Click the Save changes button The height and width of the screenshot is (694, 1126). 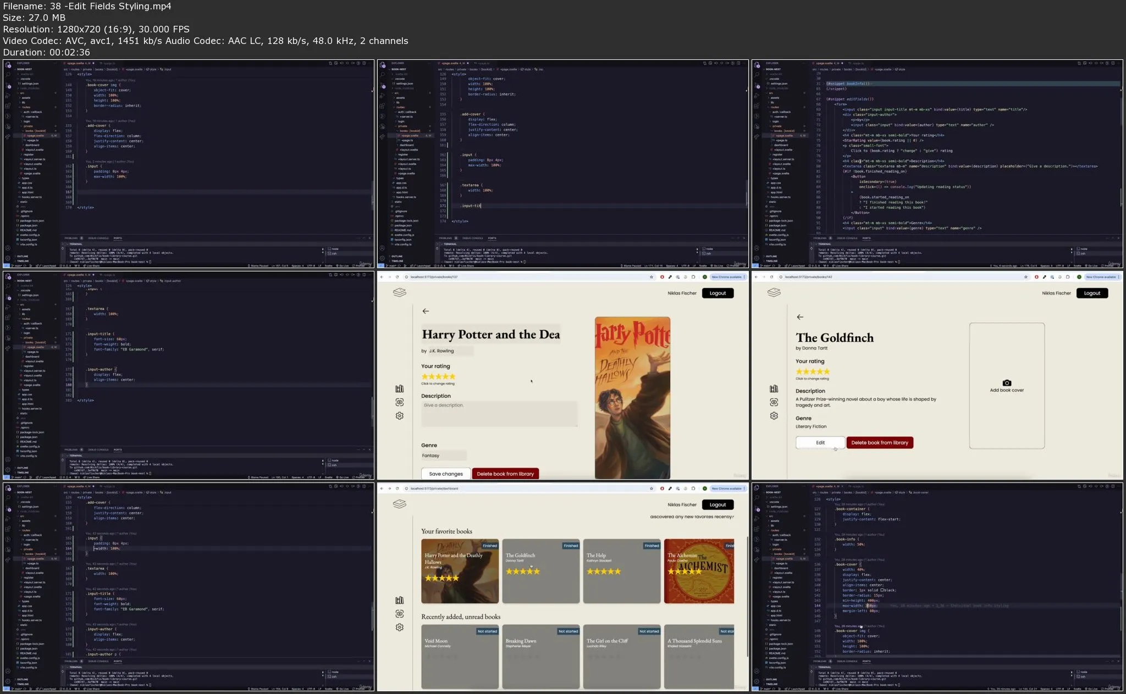coord(446,474)
